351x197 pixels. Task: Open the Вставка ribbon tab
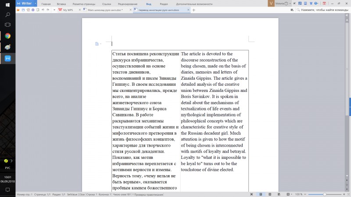[61, 4]
